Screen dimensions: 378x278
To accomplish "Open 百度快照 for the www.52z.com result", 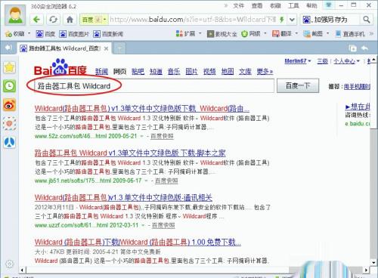I will pos(162,136).
